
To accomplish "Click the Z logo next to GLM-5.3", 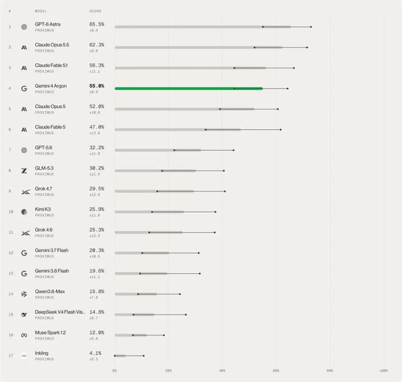I will 24,171.
